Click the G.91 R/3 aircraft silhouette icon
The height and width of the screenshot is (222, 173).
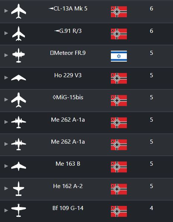(19, 34)
